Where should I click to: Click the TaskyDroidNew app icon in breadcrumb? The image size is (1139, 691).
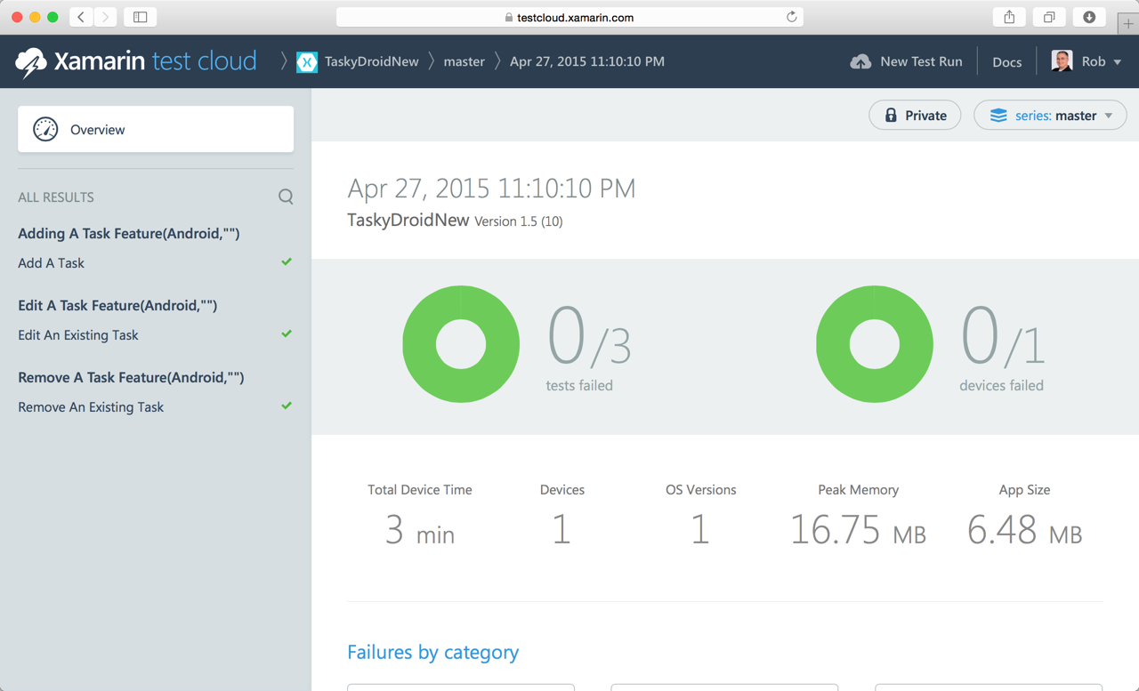(x=307, y=61)
